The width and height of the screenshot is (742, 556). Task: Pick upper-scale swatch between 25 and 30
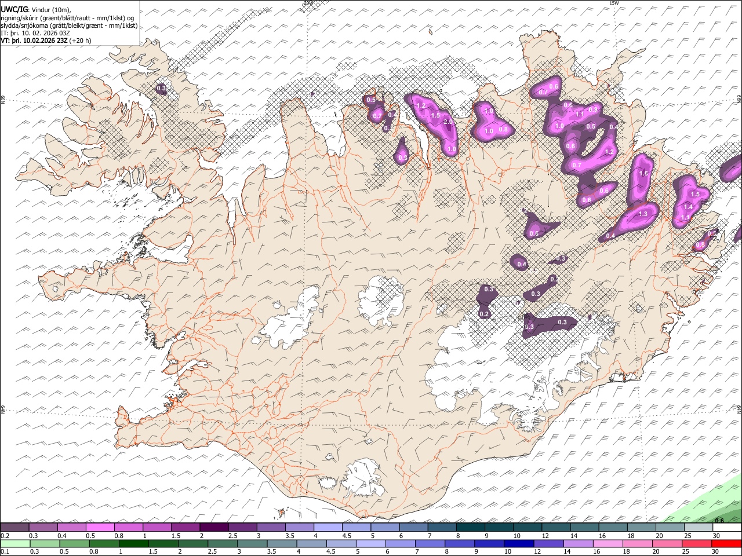(698, 528)
